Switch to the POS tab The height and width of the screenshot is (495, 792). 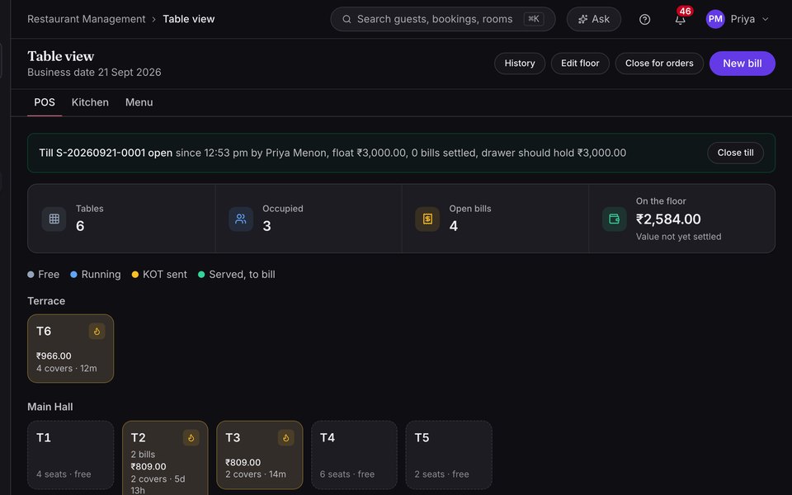point(45,102)
